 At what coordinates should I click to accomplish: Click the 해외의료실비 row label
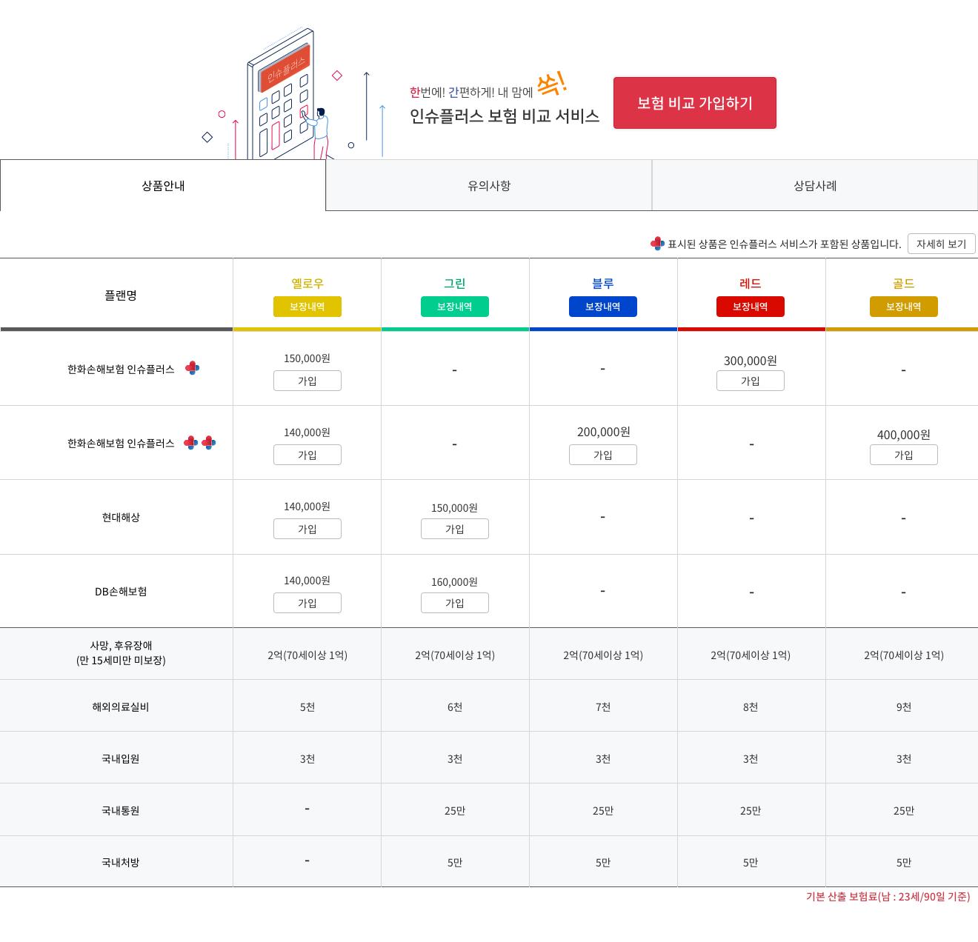(x=121, y=706)
